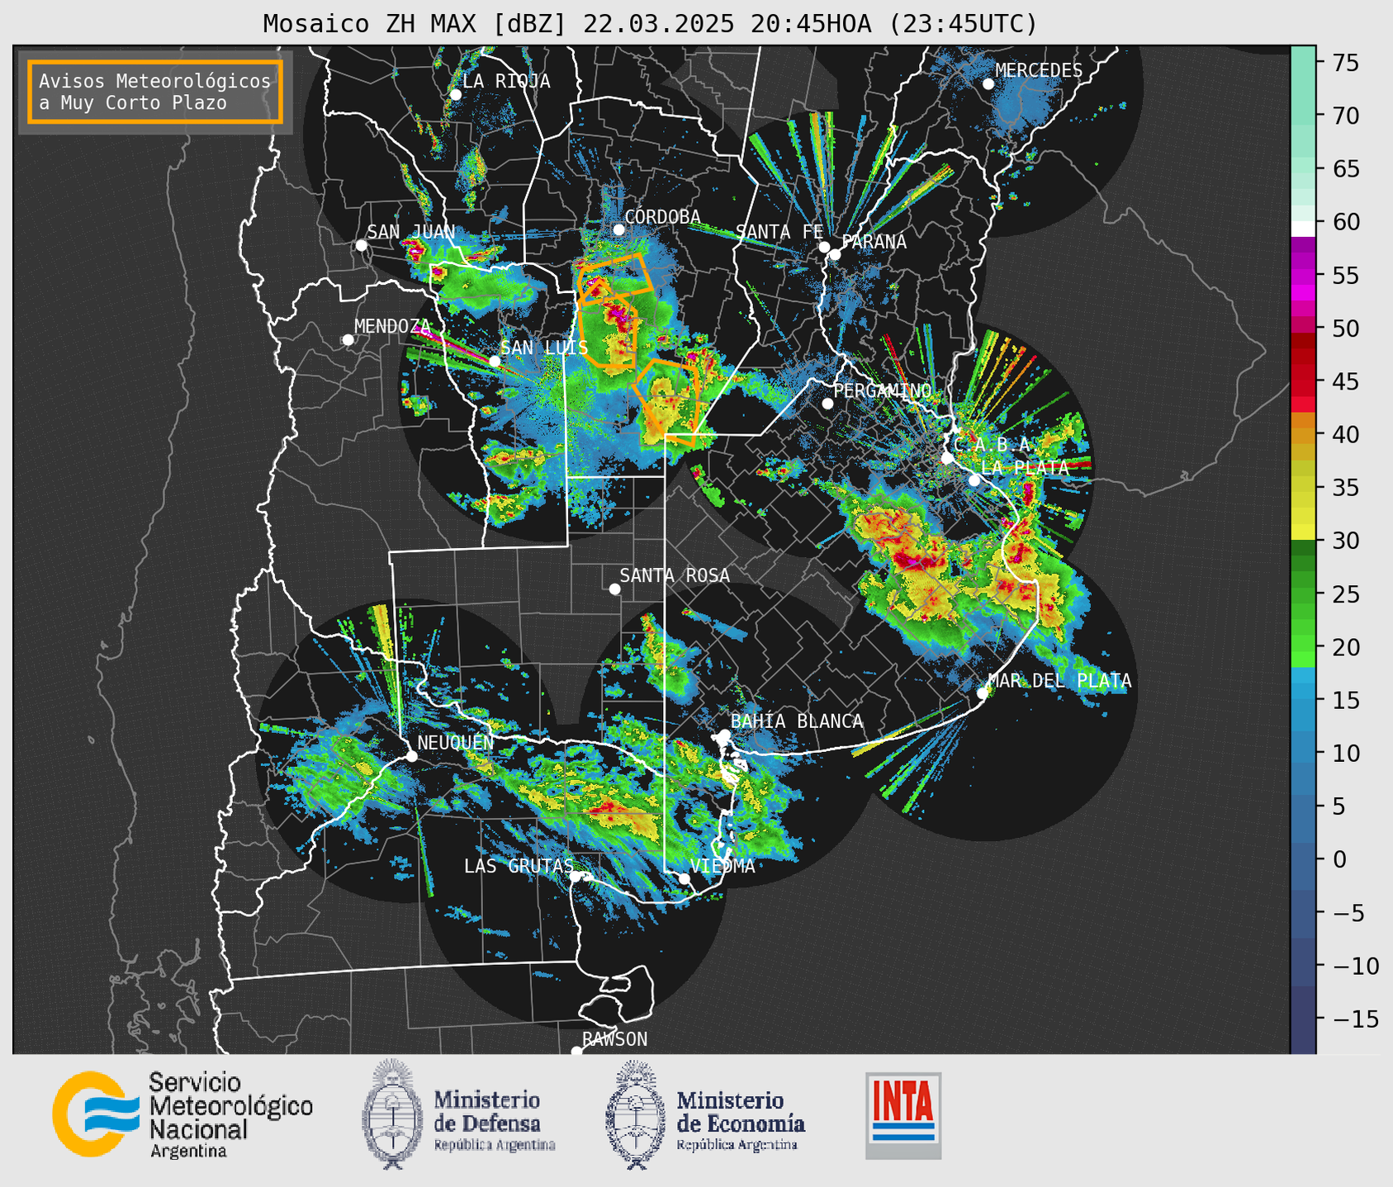Click the BAHÍA BLANCA city label
Image resolution: width=1393 pixels, height=1187 pixels.
pyautogui.click(x=797, y=721)
